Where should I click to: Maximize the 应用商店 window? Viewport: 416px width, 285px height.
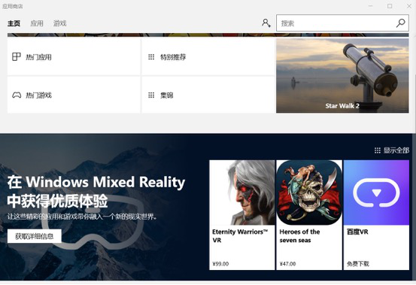pos(390,6)
